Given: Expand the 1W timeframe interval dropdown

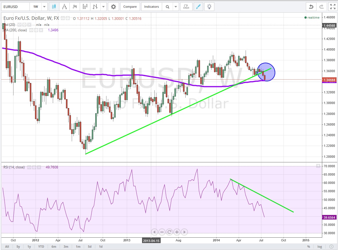Looking at the screenshot, I should coord(44,7).
